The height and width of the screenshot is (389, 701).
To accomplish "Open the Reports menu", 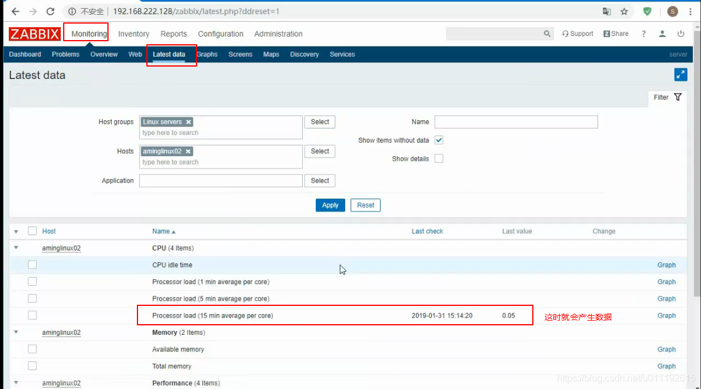I will tap(173, 34).
